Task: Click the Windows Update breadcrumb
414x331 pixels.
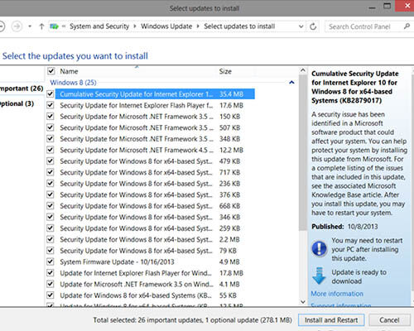Action: pyautogui.click(x=166, y=26)
